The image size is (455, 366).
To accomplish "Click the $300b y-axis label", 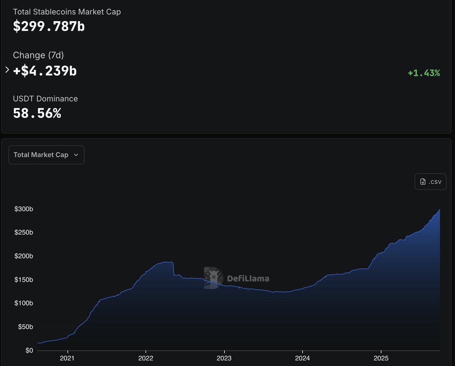I will (24, 209).
